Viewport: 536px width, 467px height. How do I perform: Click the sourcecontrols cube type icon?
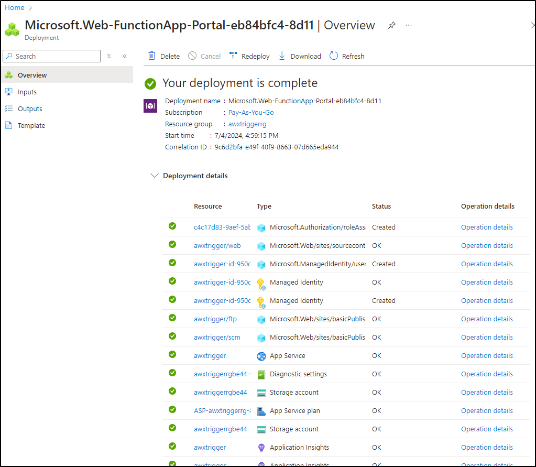(x=261, y=246)
